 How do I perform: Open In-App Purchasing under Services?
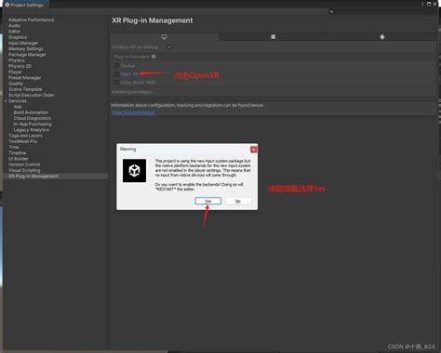point(33,124)
